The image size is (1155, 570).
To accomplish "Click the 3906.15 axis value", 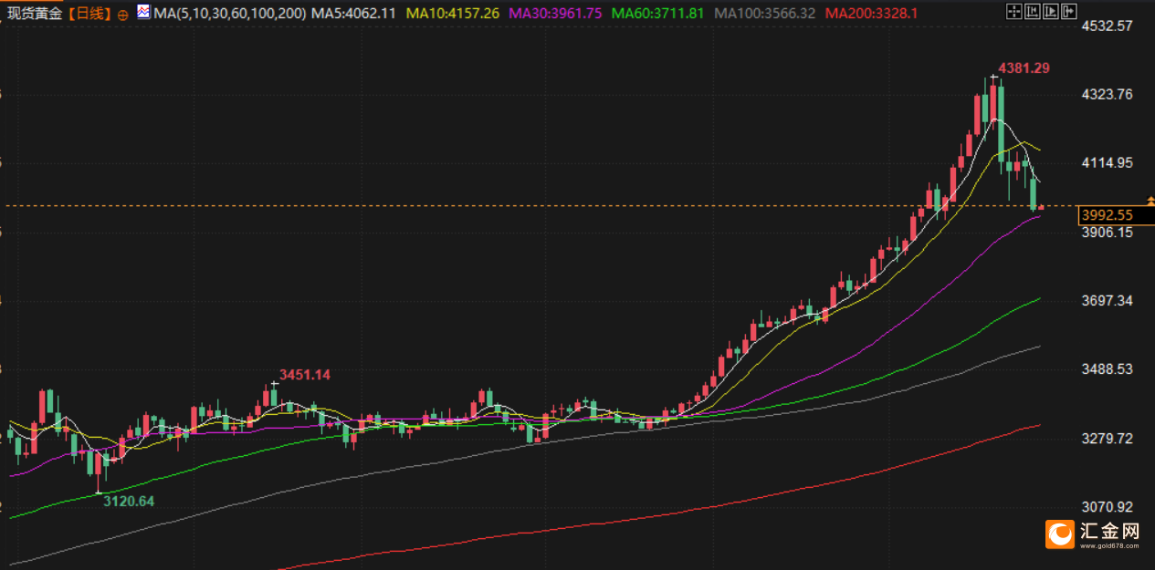I will coord(1107,232).
